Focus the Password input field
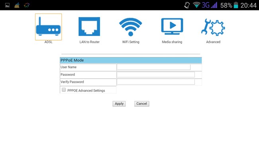 tap(156, 75)
